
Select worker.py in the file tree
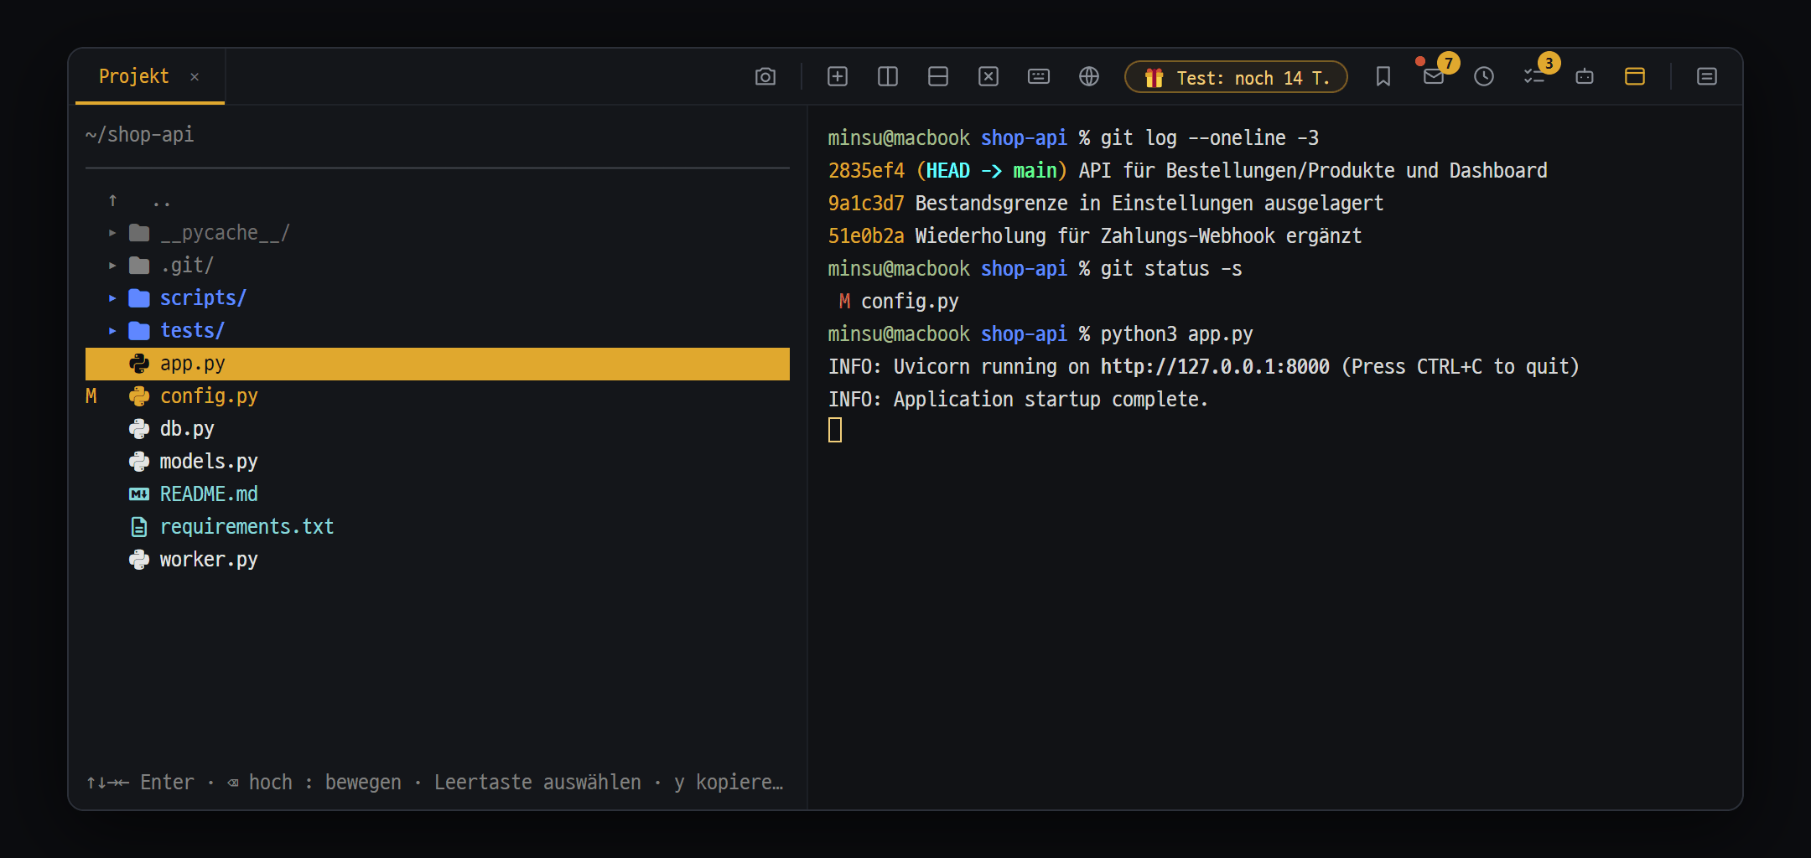(x=438, y=560)
